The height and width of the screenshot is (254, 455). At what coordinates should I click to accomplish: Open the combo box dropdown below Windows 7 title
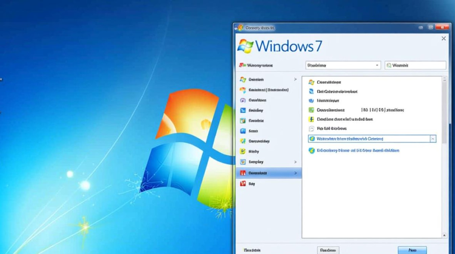tap(343, 65)
